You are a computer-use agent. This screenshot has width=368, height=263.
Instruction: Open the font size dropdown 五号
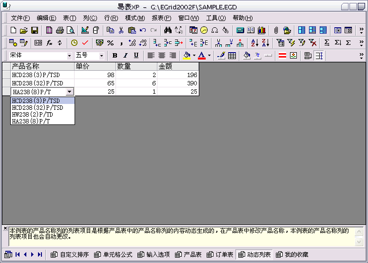[101, 56]
